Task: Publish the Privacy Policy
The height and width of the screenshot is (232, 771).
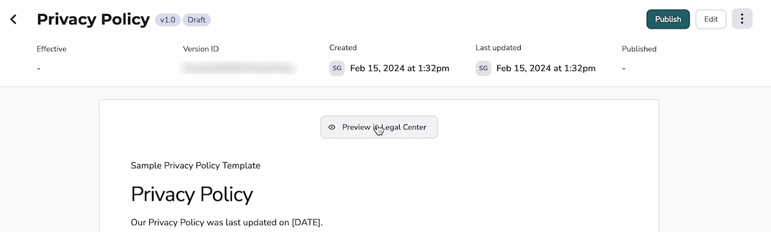Action: coord(668,19)
